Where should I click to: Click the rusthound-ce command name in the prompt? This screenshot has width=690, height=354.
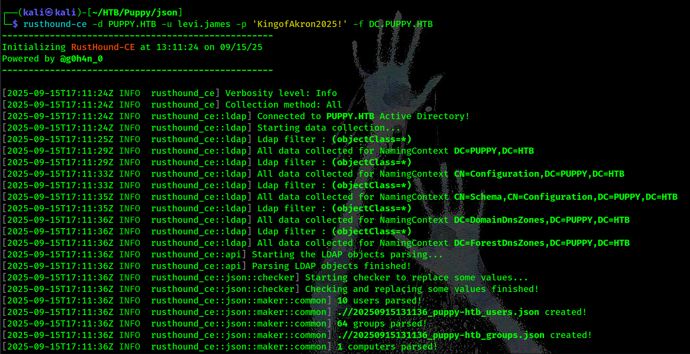(x=55, y=24)
